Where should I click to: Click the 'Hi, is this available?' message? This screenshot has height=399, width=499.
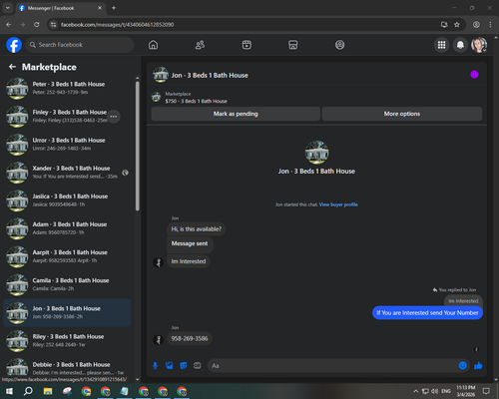point(196,229)
